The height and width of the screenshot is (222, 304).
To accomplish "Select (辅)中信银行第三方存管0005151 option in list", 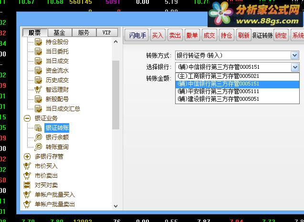I will tap(237, 84).
